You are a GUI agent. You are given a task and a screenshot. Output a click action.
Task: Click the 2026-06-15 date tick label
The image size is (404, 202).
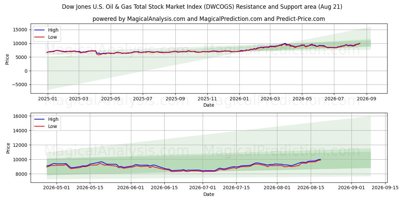point(164,188)
